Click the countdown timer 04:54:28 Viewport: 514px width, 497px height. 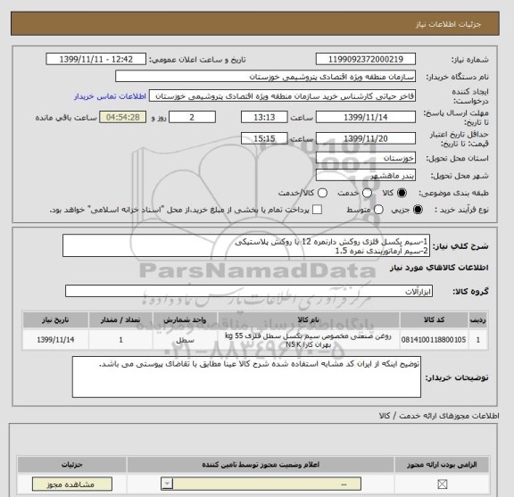[x=123, y=117]
